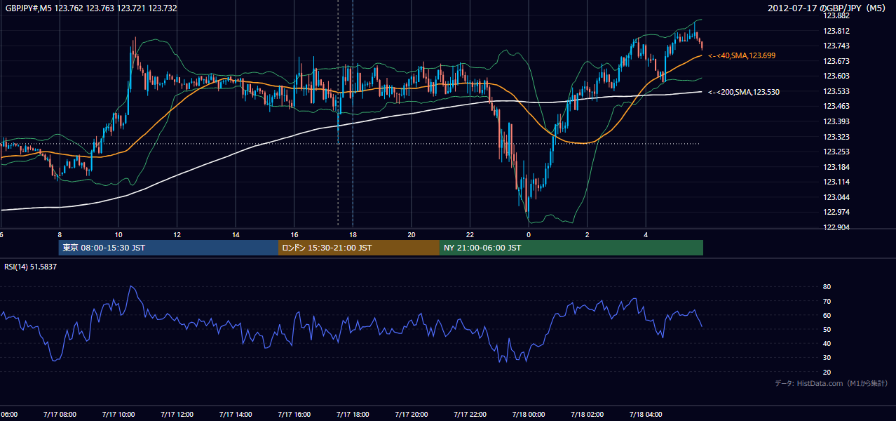
Task: Click price axis label 123.463
Action: 835,106
